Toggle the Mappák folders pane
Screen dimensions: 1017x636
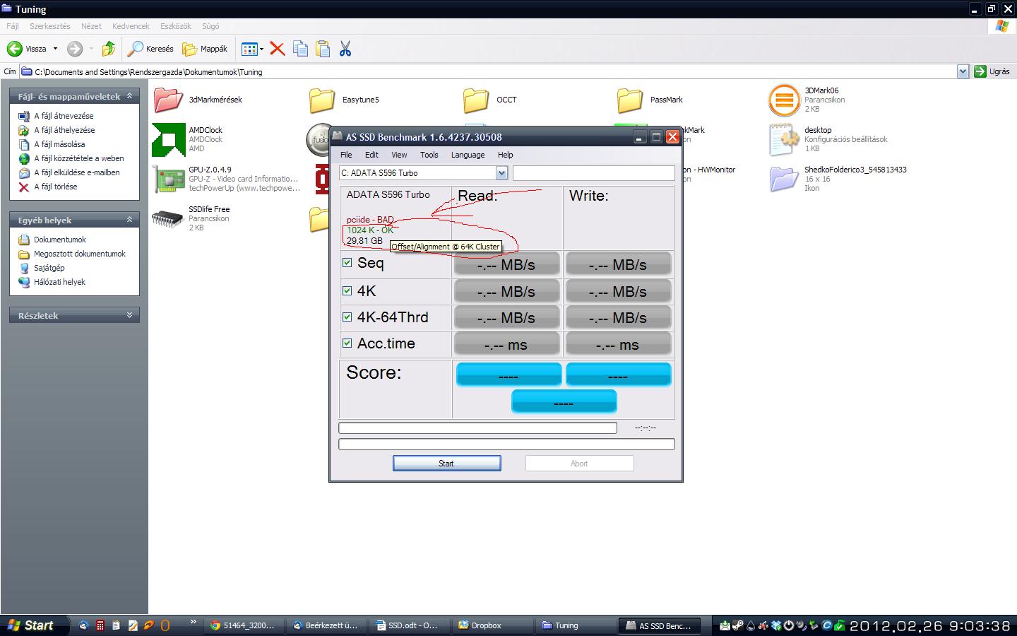(206, 49)
